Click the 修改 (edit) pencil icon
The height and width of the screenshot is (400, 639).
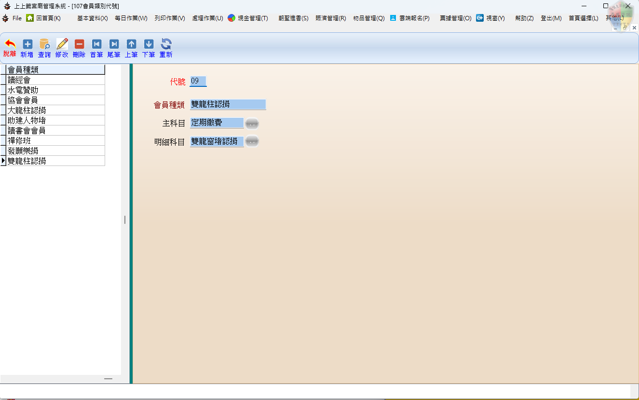click(x=62, y=48)
